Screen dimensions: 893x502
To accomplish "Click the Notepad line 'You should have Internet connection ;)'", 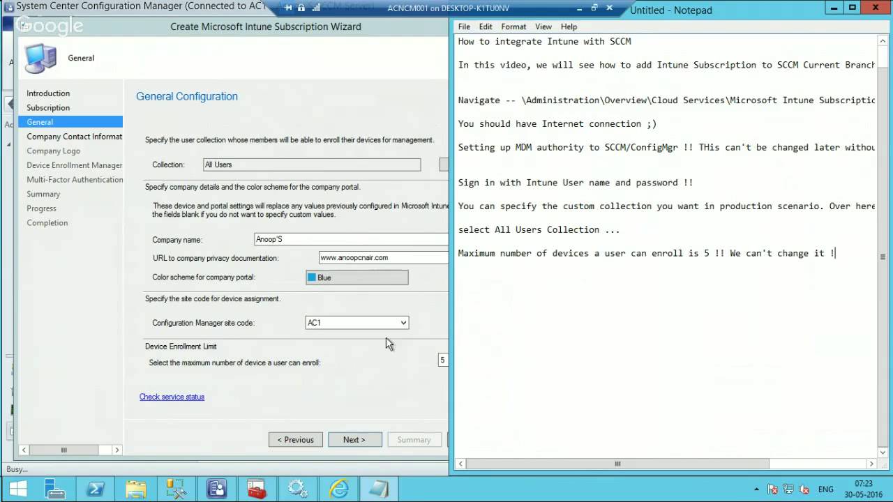I will tap(557, 123).
